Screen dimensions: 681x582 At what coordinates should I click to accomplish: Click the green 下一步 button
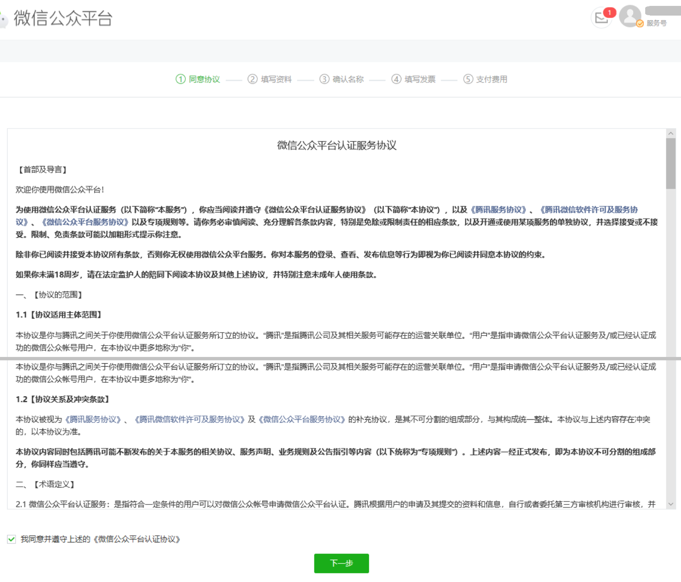coord(342,563)
